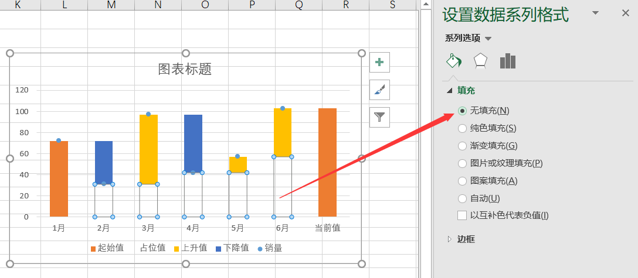Click the 40 vertical axis label
This screenshot has width=638, height=278.
point(24,174)
